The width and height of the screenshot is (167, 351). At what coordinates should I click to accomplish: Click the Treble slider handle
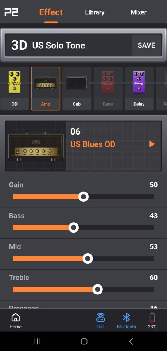[98, 290]
